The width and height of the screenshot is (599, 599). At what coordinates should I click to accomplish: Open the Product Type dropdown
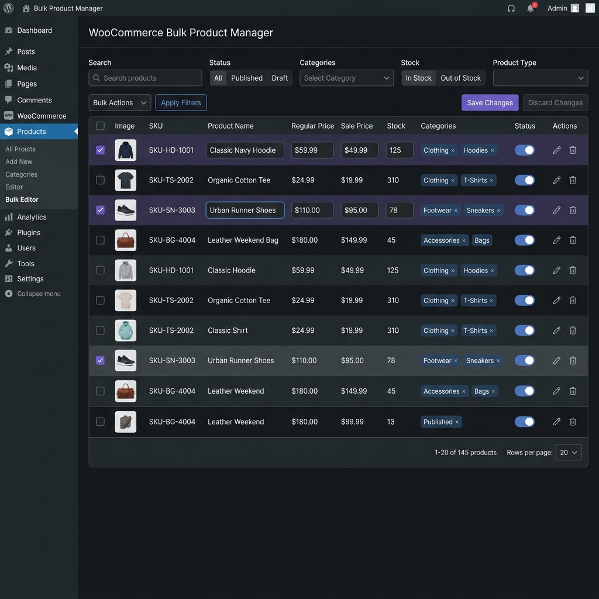point(540,78)
